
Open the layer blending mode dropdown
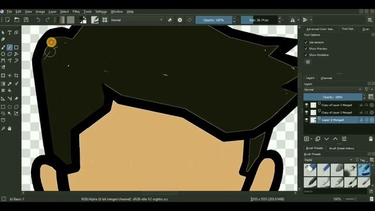[333, 90]
